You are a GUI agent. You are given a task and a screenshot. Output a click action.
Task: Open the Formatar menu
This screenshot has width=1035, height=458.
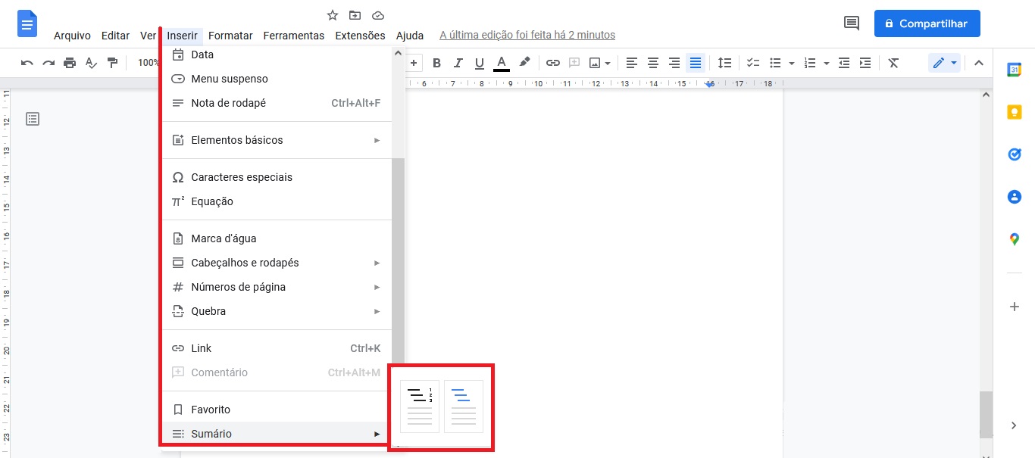tap(230, 36)
